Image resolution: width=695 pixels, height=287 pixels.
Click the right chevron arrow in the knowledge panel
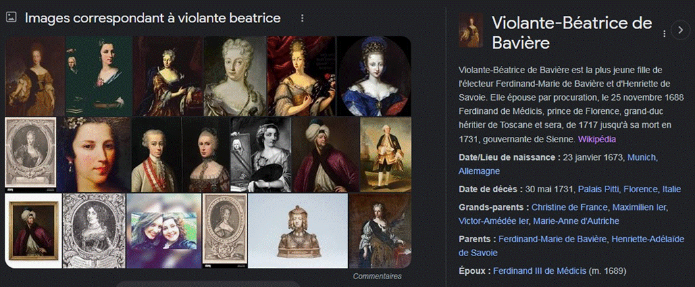pos(681,30)
